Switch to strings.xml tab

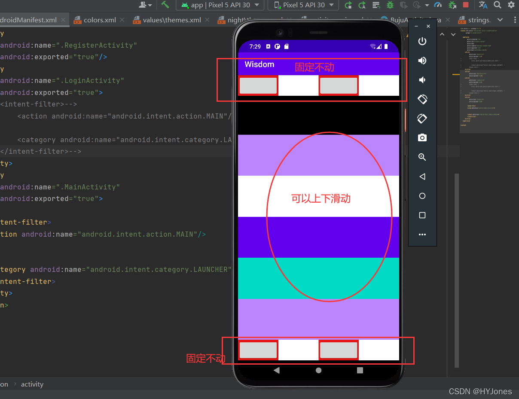(480, 20)
